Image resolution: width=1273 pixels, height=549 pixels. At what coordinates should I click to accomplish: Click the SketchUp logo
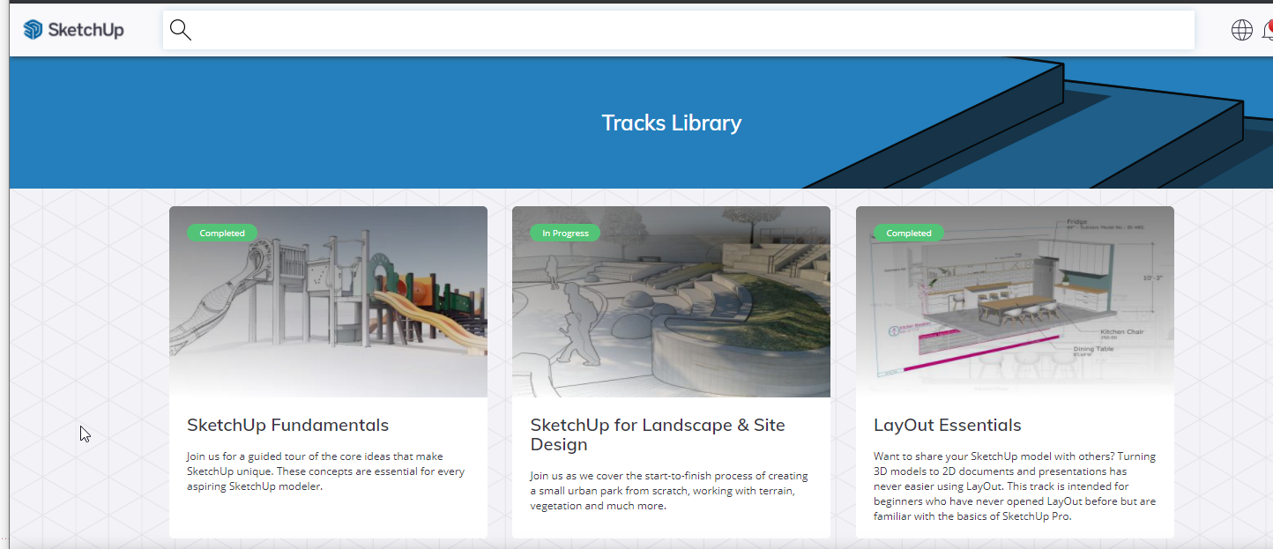tap(73, 30)
